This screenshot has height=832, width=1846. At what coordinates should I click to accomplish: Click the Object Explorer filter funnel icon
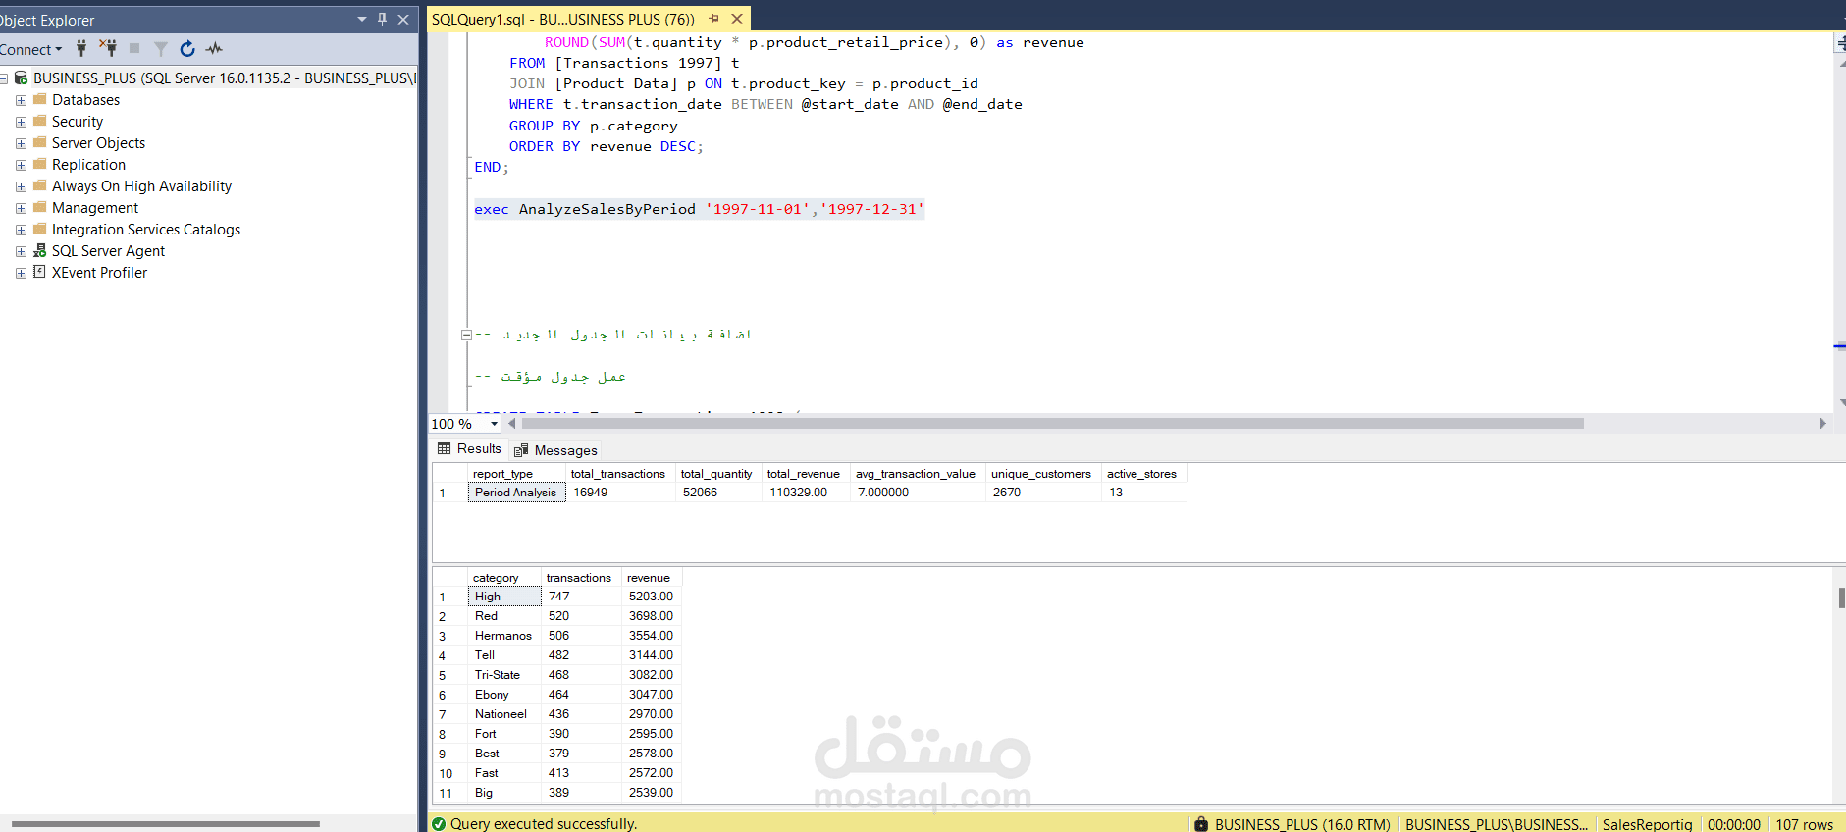[x=161, y=48]
